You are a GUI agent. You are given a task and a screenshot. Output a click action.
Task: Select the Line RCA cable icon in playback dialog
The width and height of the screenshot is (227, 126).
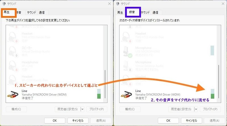(13, 95)
